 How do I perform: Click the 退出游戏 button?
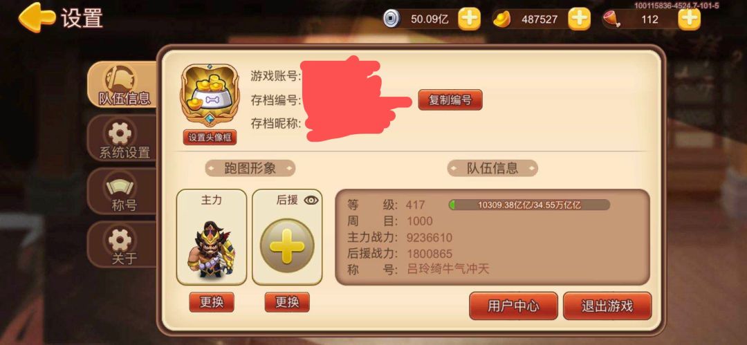click(607, 306)
